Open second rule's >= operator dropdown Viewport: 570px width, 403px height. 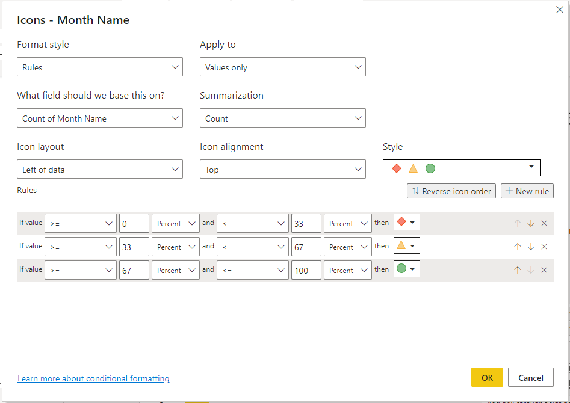pos(81,247)
